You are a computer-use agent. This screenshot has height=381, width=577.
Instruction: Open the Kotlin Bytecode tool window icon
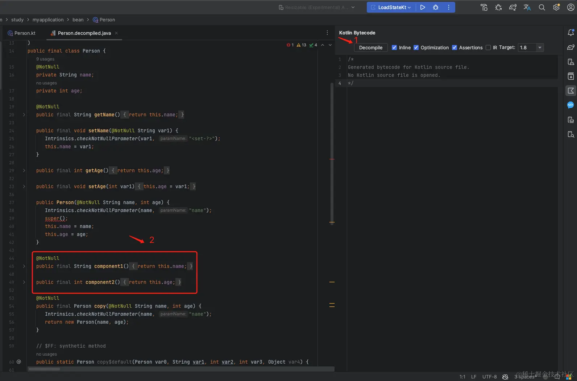click(571, 91)
